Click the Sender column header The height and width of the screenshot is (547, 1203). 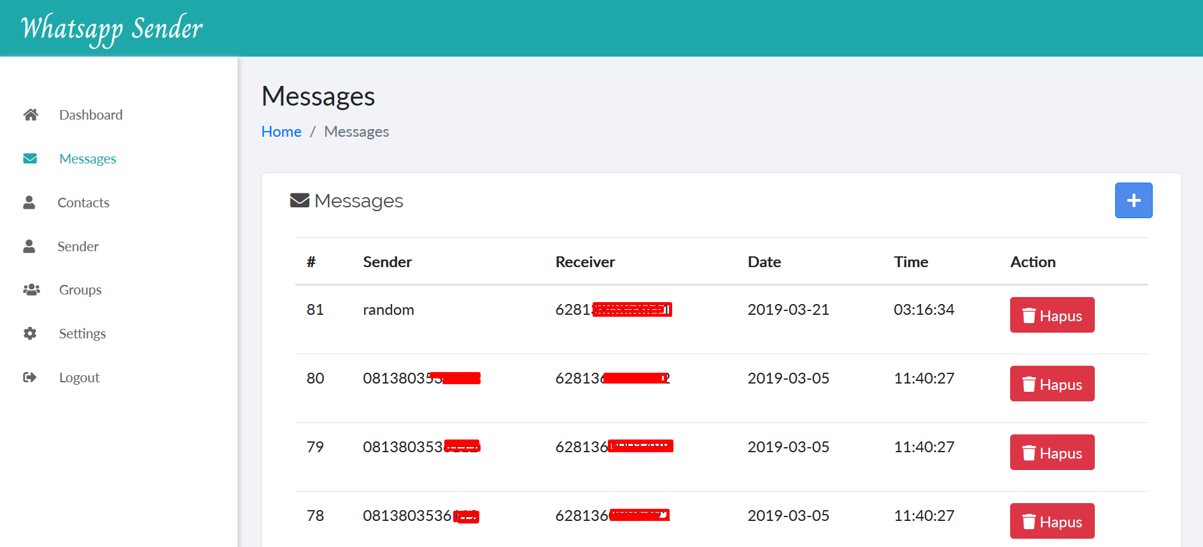pos(387,262)
